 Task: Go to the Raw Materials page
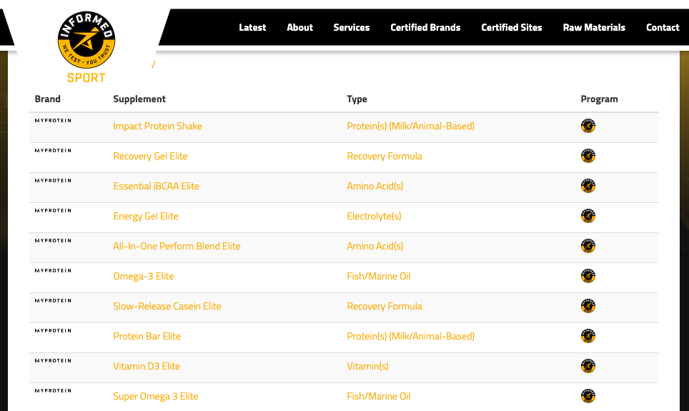coord(594,27)
